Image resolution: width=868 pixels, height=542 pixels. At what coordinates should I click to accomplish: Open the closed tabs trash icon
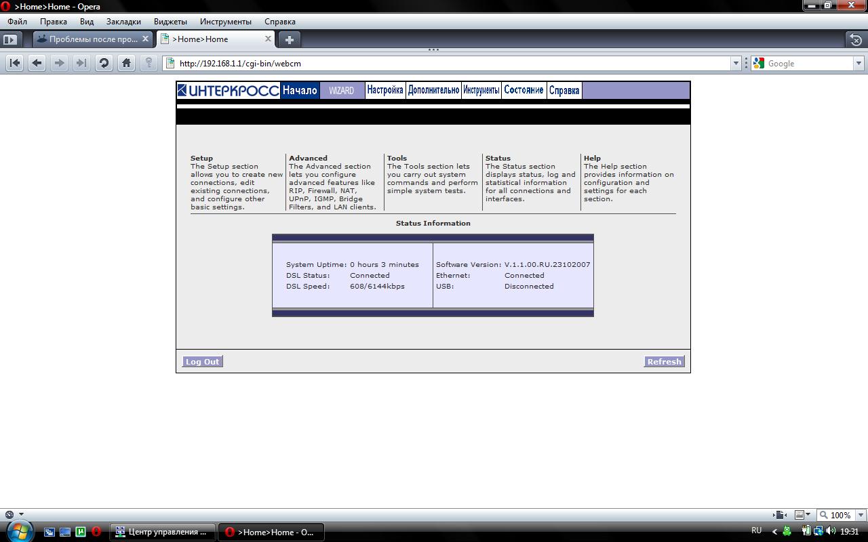[855, 39]
